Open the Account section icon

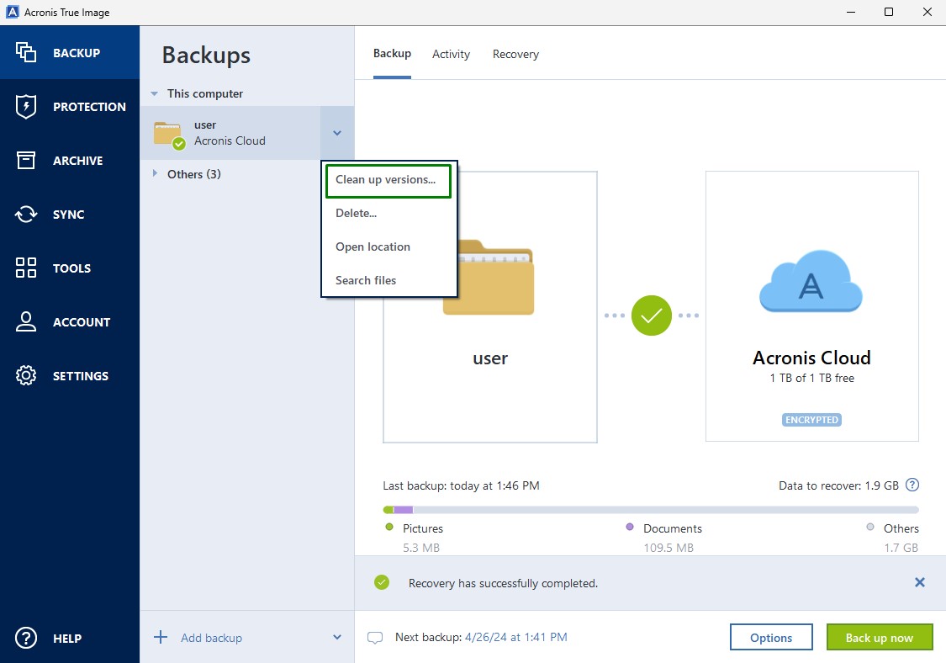coord(25,321)
